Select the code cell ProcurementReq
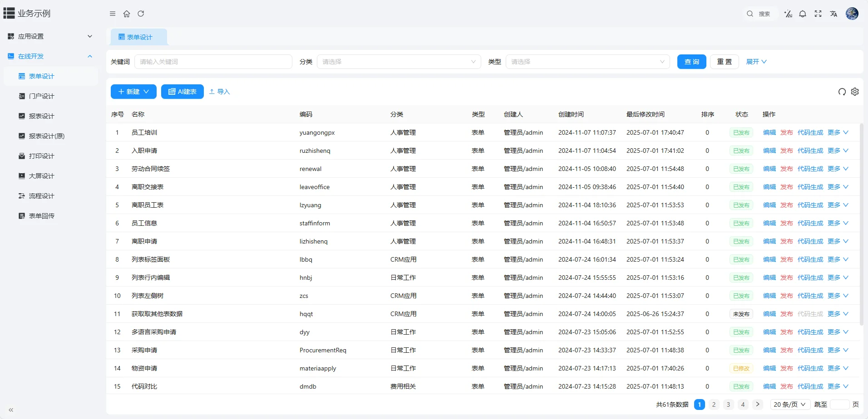 [323, 350]
